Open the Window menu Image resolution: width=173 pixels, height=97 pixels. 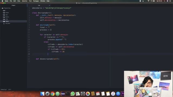tap(43, 1)
